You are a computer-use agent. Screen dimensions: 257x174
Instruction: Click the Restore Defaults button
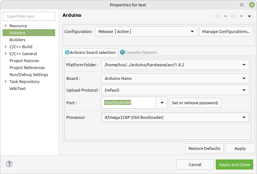(204, 148)
